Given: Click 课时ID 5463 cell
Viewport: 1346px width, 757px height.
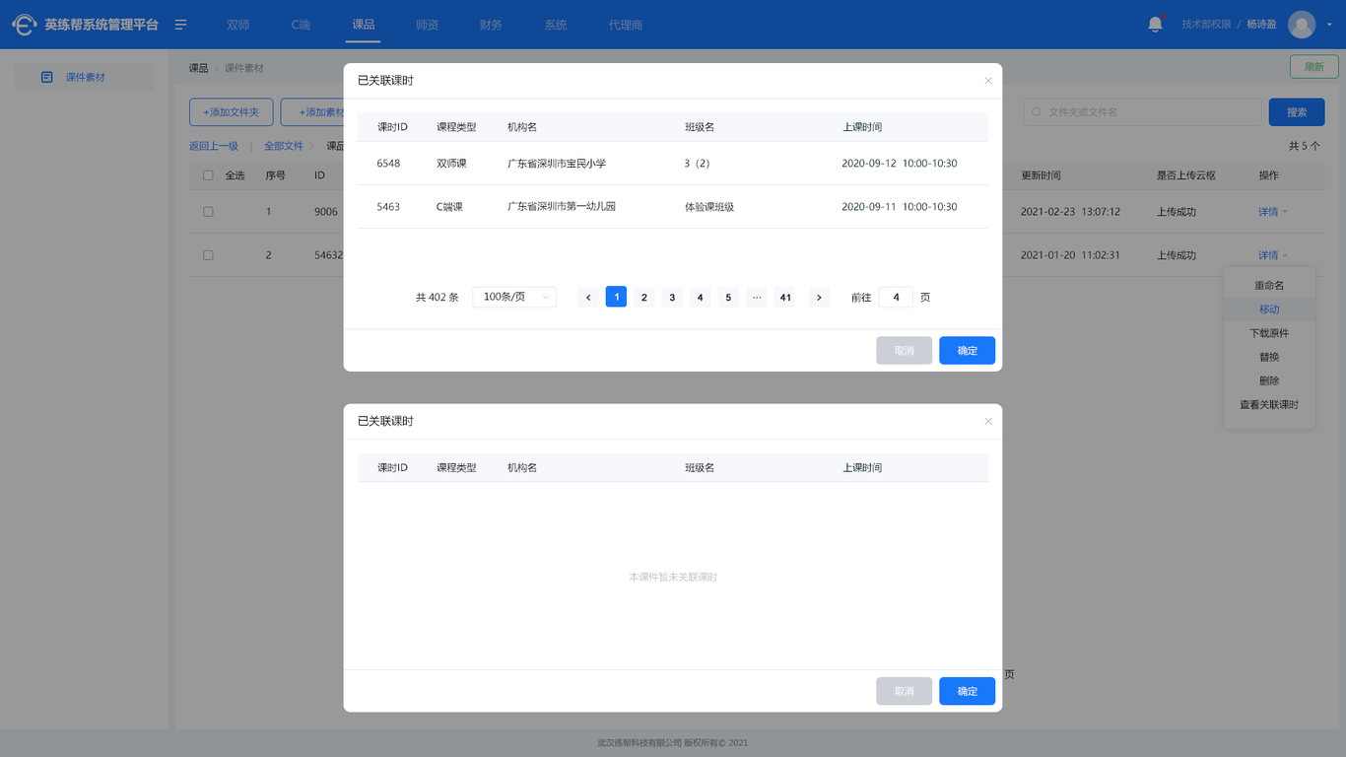Looking at the screenshot, I should pyautogui.click(x=388, y=207).
